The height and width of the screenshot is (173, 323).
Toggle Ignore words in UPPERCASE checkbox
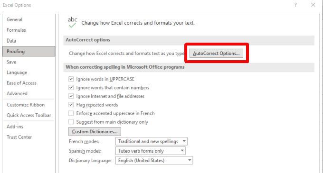tap(71, 79)
